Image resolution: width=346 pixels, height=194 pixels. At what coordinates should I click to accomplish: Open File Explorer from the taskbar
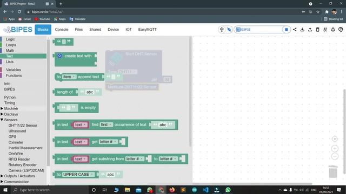[x=127, y=190]
